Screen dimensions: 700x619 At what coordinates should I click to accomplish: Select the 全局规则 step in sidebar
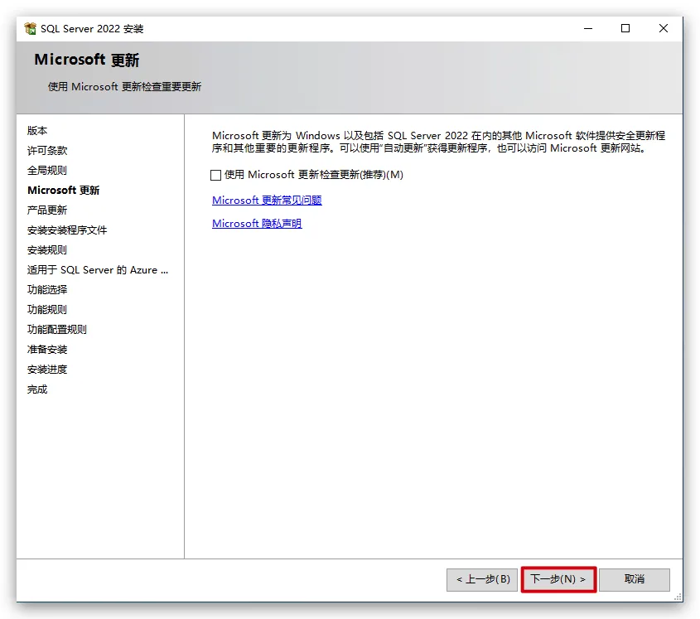coord(47,170)
